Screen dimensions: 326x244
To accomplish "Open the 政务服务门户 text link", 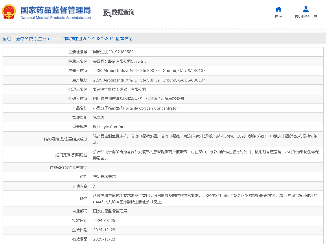I will tap(306, 16).
